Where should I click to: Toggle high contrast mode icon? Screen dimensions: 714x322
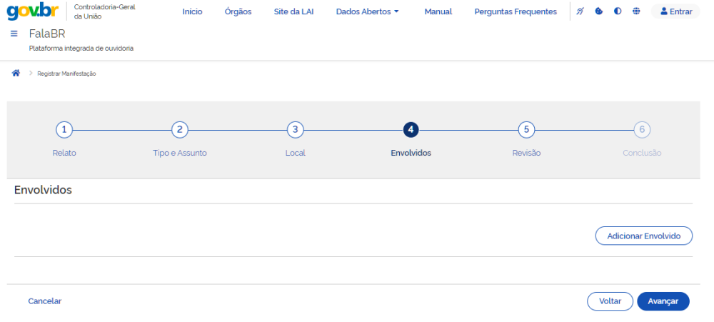(x=618, y=11)
